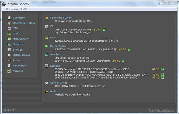Screen dimensions: 179x114
Task: View the Graphics sidebar section
Action: [x=18, y=44]
